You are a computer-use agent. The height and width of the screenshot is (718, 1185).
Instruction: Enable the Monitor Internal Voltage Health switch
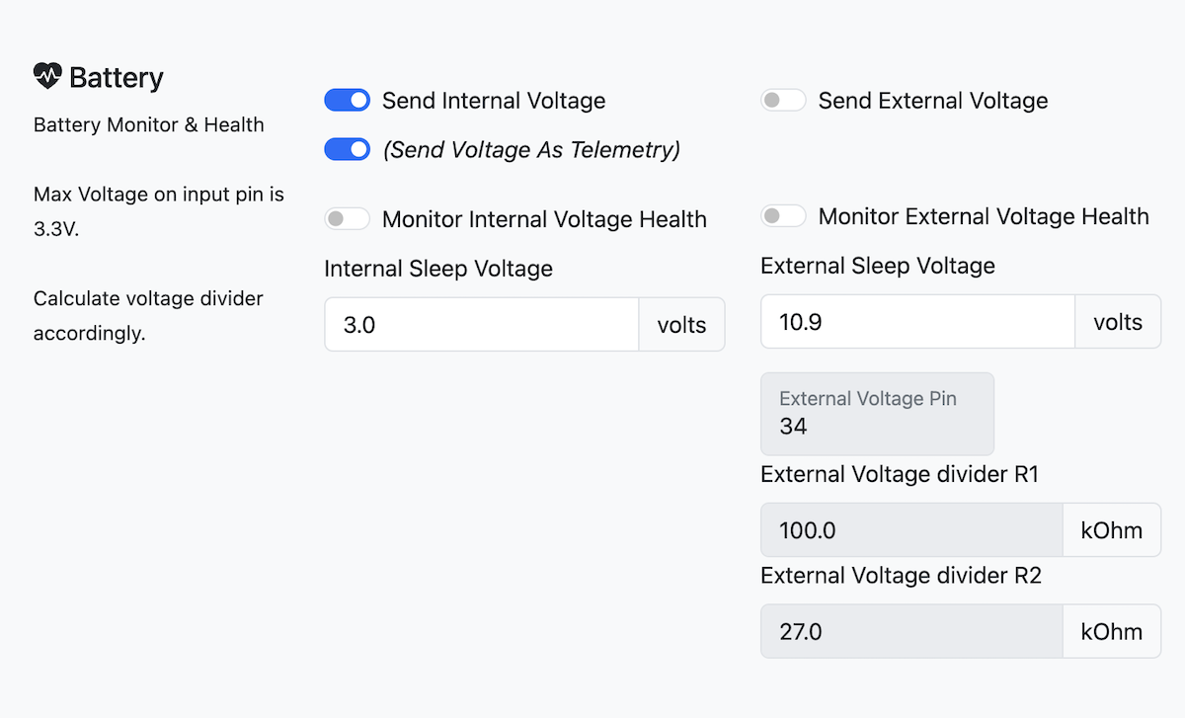point(347,218)
